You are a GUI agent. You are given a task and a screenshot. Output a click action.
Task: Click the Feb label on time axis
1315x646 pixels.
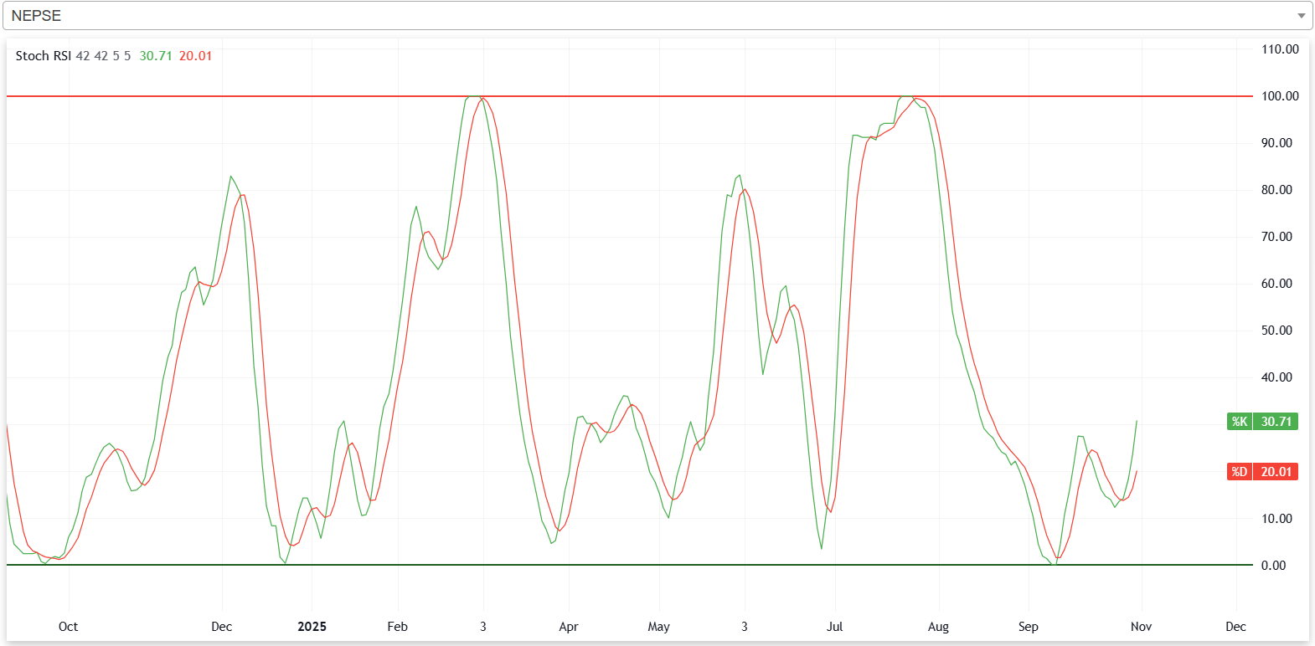click(x=397, y=627)
